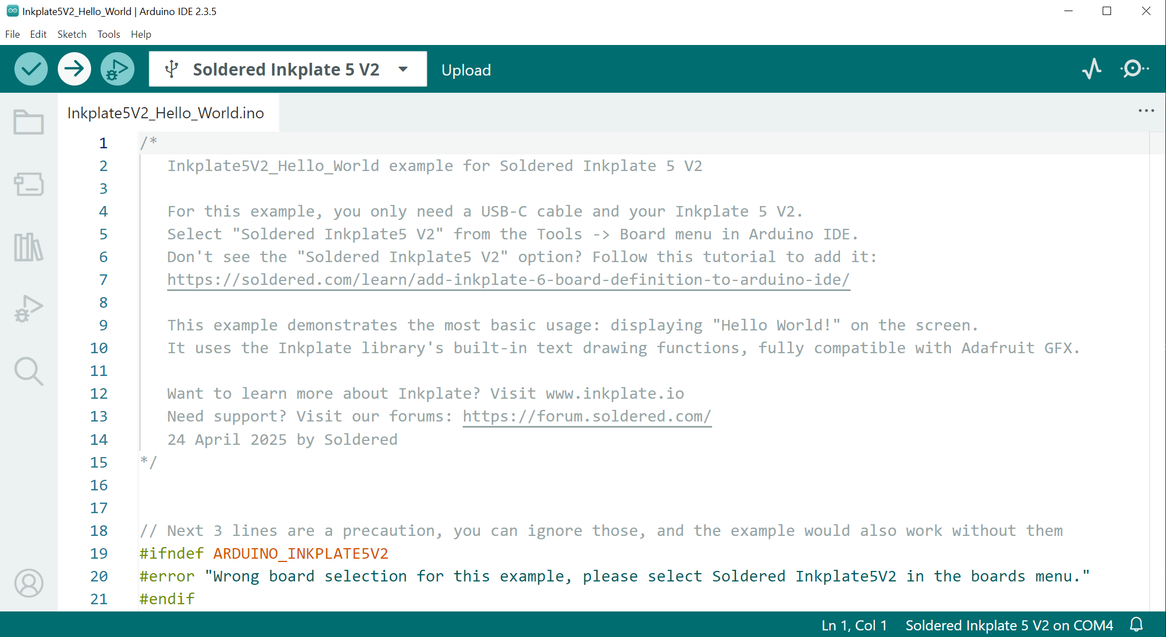Open the Serial Monitor

tap(1134, 69)
